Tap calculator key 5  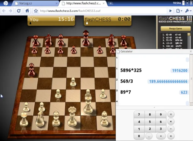[x=150, y=122]
